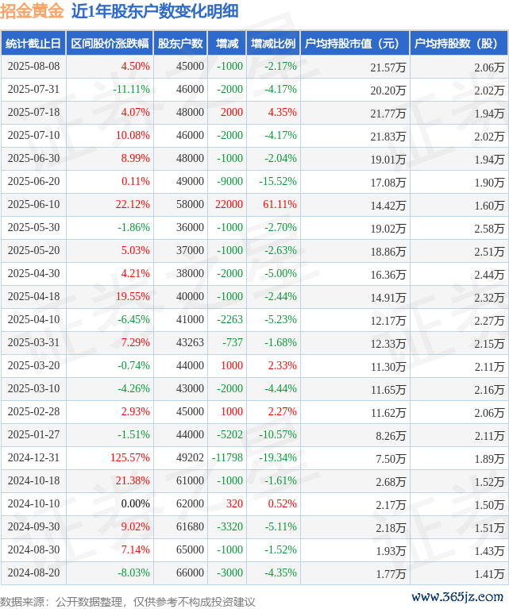Screen dimensions: 509x609
Task: Click the 区间股价涨跌幅 column header
Action: 110,43
